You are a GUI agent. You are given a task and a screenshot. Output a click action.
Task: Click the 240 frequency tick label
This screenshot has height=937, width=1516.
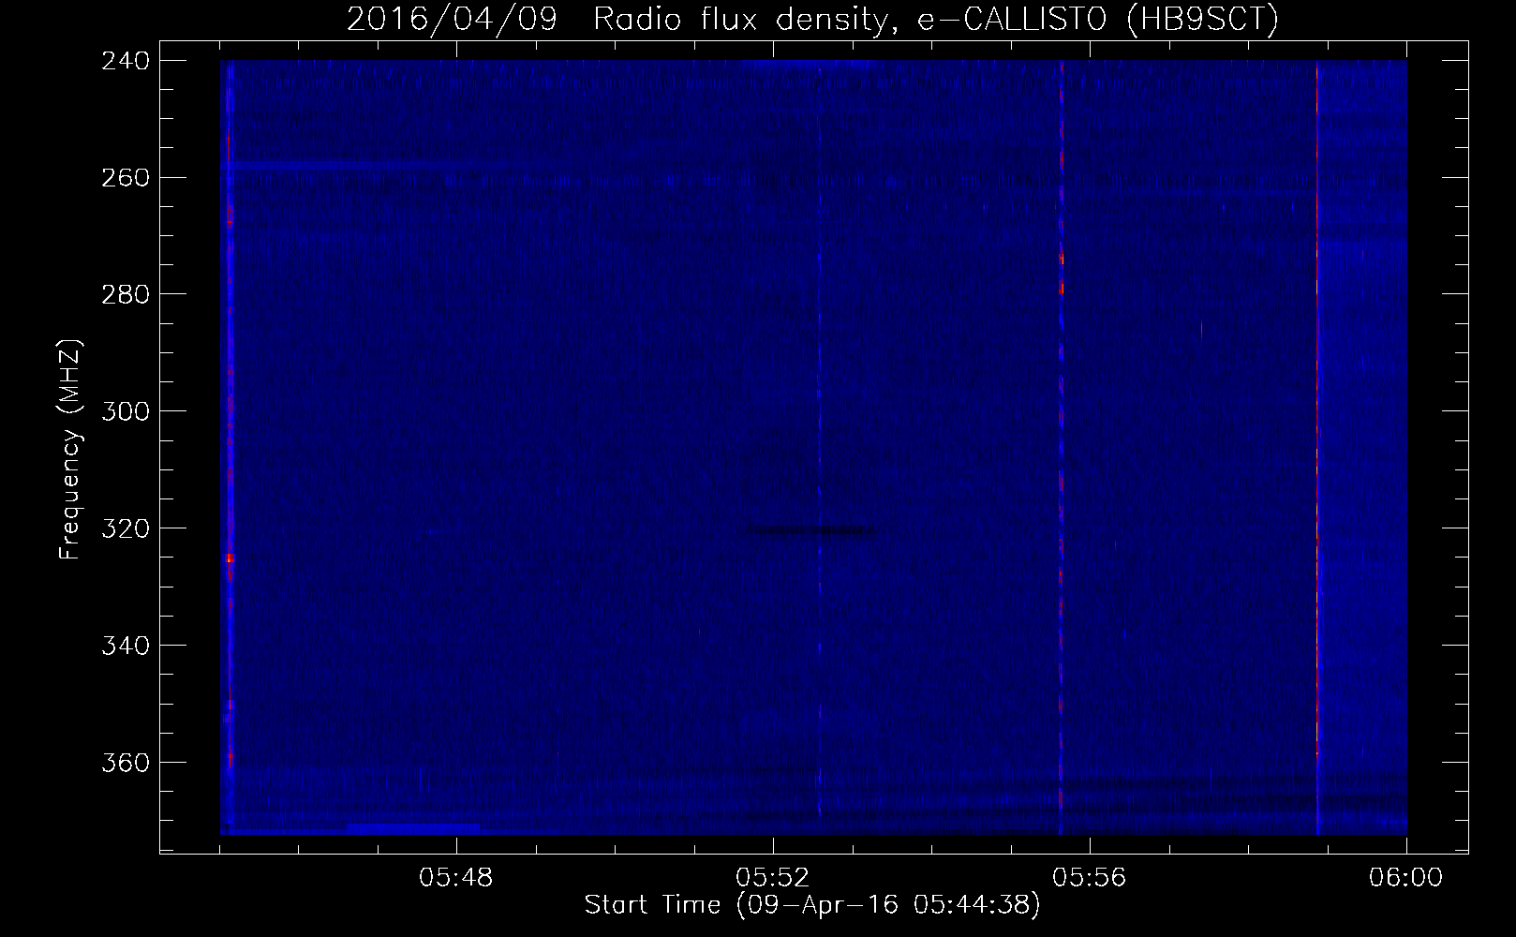click(124, 60)
